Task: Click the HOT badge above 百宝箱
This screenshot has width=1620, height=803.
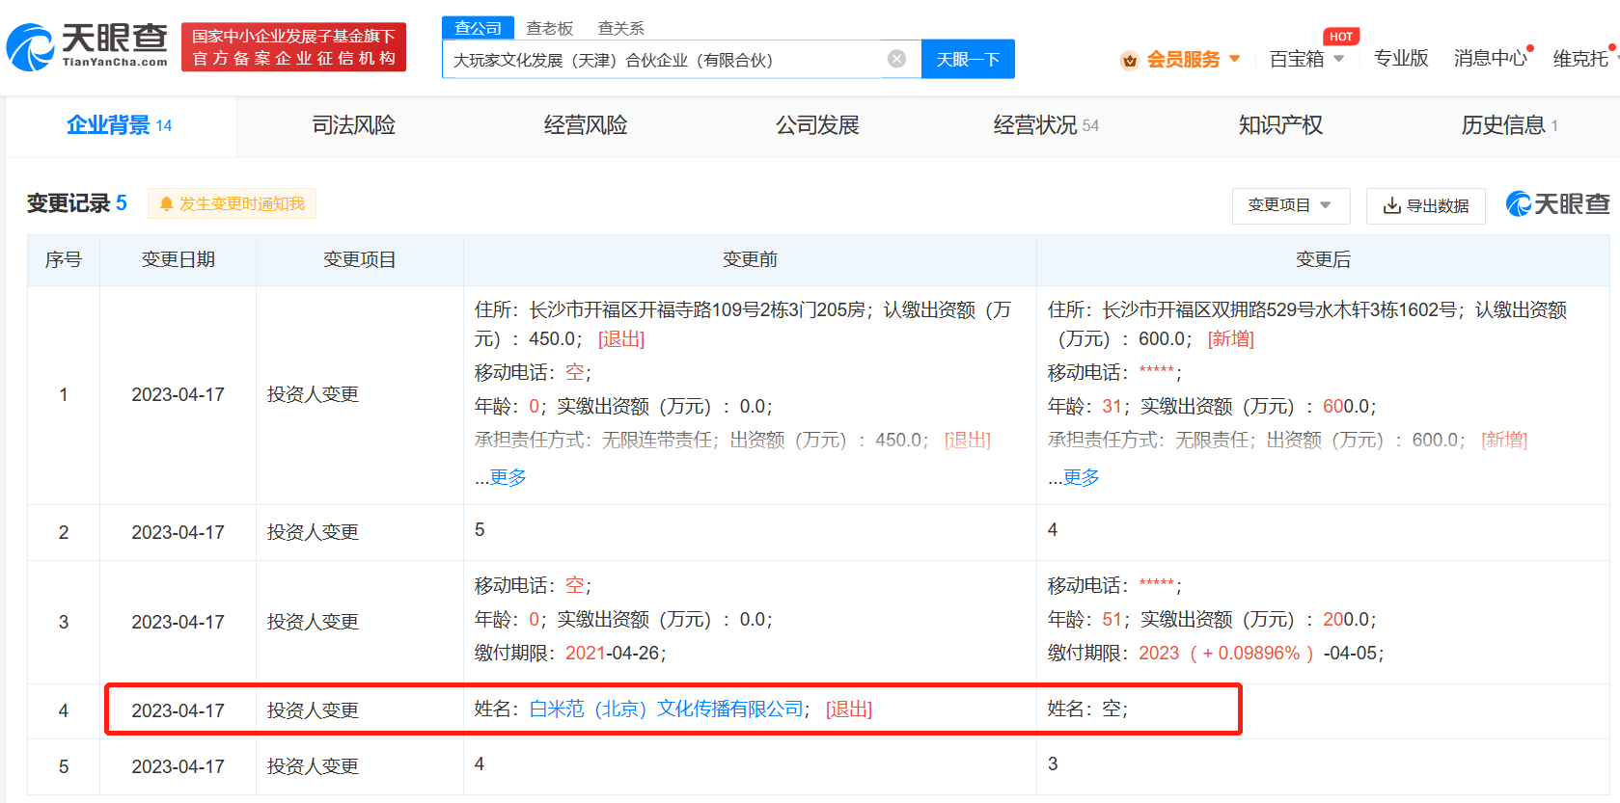Action: tap(1340, 37)
